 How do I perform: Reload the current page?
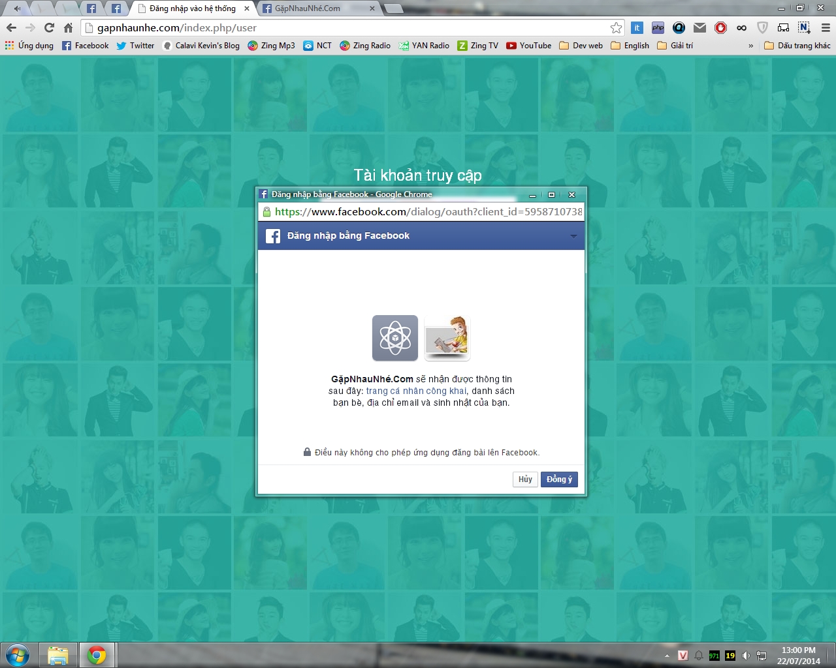click(49, 27)
